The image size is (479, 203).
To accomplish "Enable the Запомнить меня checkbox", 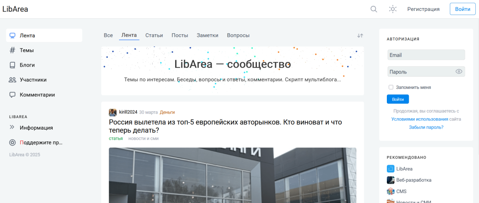I will pos(390,87).
